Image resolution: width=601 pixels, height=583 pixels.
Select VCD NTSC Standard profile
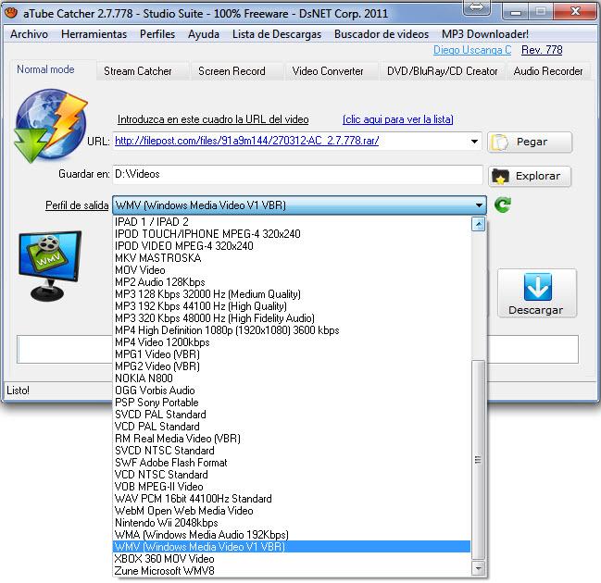click(x=292, y=475)
